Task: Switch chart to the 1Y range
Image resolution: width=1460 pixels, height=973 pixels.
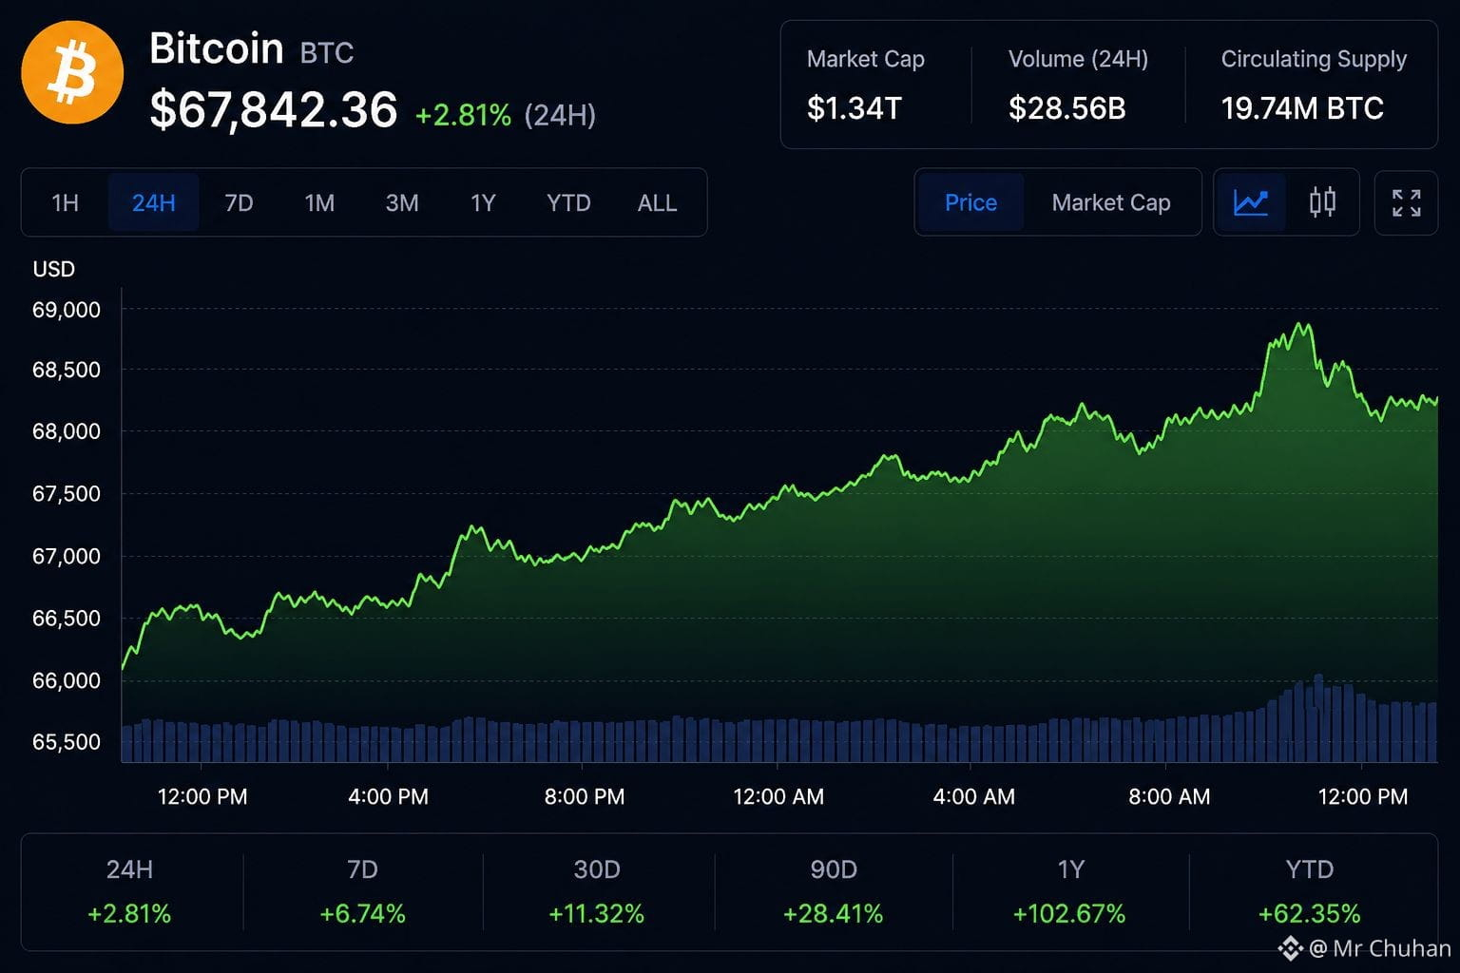Action: [483, 202]
